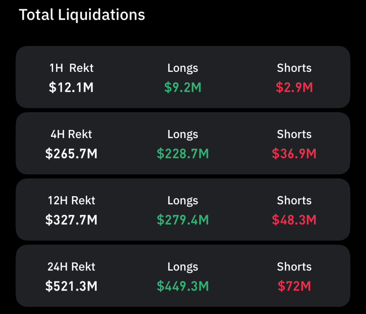This screenshot has width=366, height=314.
Task: Click the $265.7M 4H total value
Action: [72, 153]
